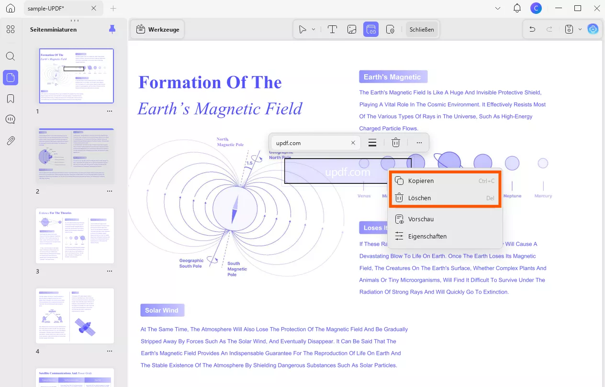The width and height of the screenshot is (605, 387).
Task: Open the comments sidebar icon
Action: click(11, 119)
